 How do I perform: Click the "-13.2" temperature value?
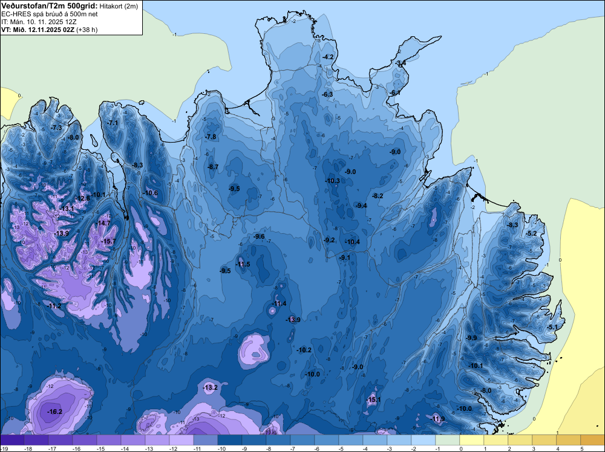click(x=211, y=388)
